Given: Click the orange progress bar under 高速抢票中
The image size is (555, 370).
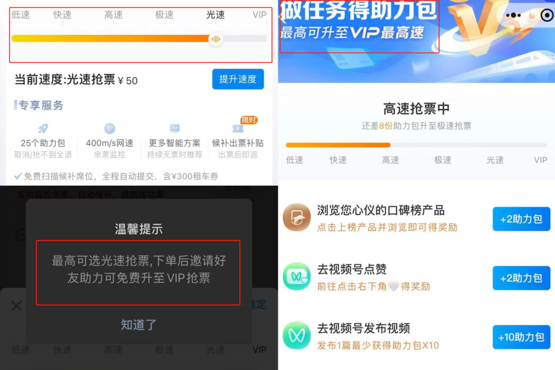Looking at the screenshot, I should [x=338, y=145].
